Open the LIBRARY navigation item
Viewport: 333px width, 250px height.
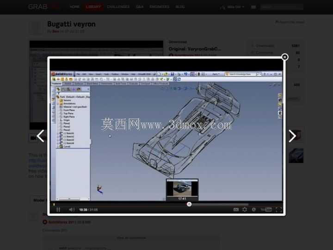93,7
